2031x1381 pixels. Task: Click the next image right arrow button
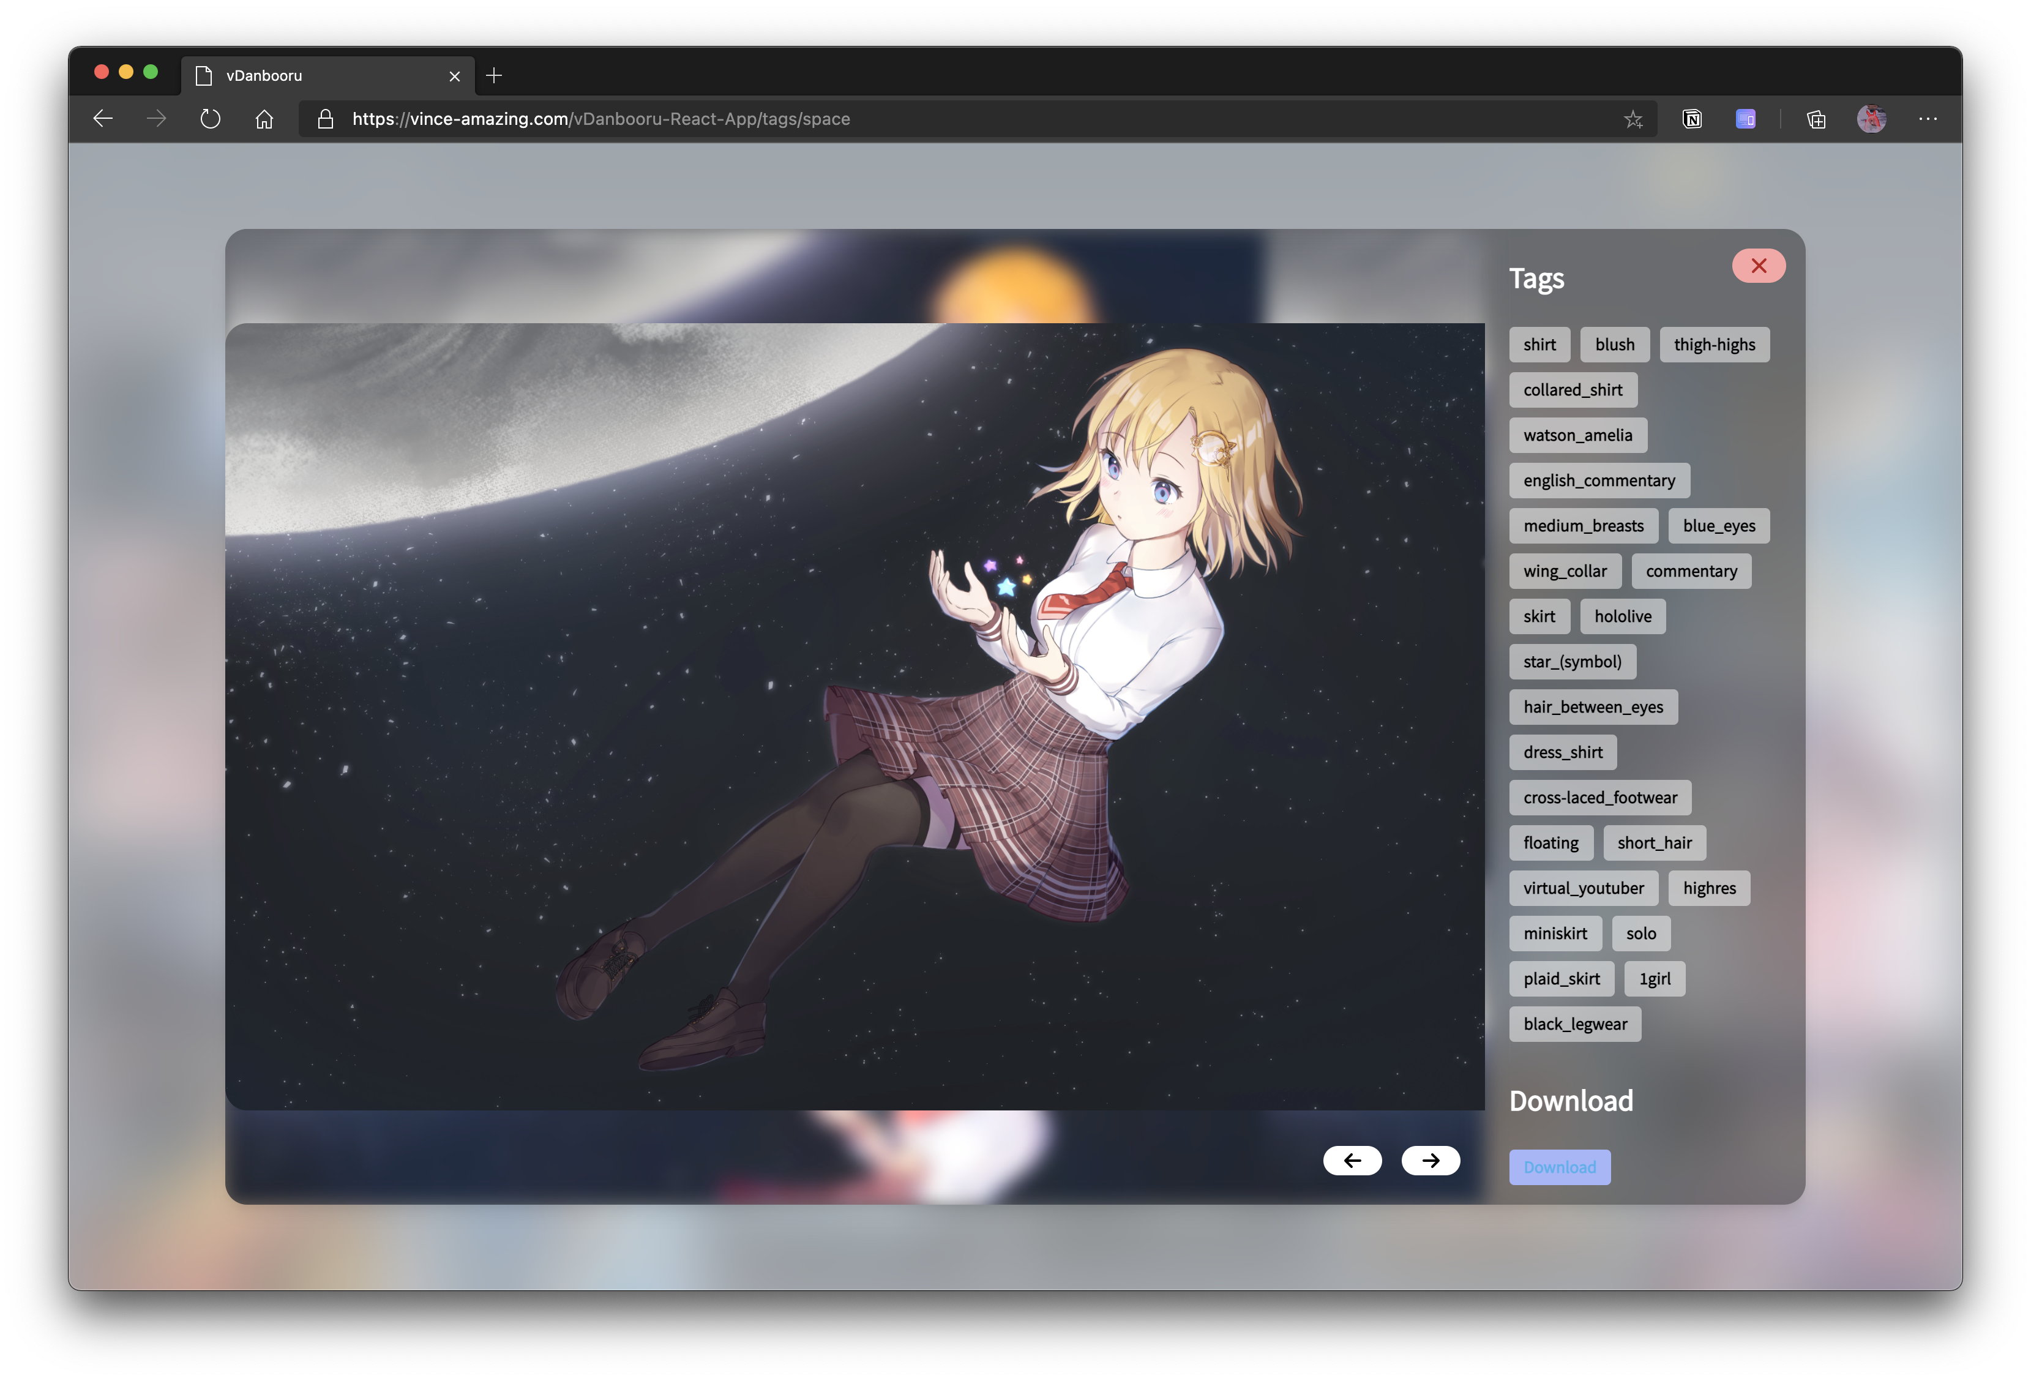pyautogui.click(x=1431, y=1160)
